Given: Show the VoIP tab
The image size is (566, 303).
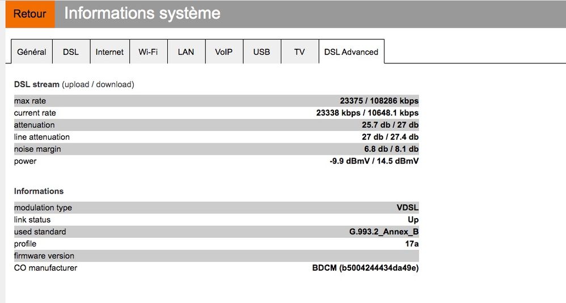Looking at the screenshot, I should click(223, 52).
